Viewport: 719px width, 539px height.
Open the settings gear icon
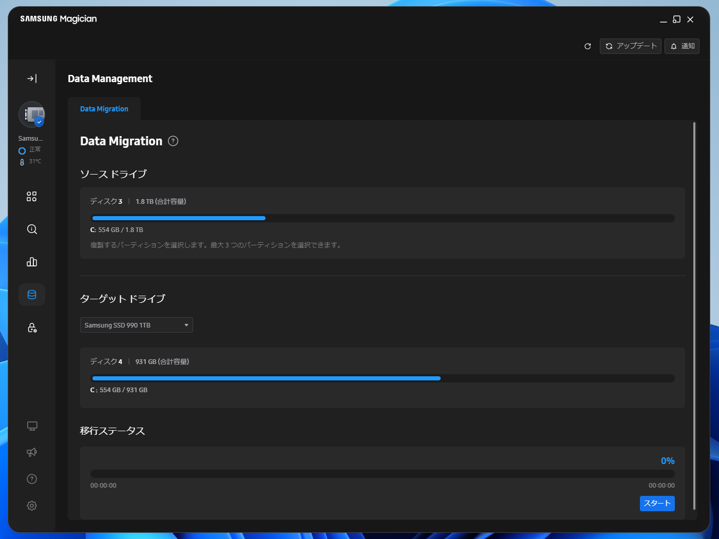[x=32, y=506]
